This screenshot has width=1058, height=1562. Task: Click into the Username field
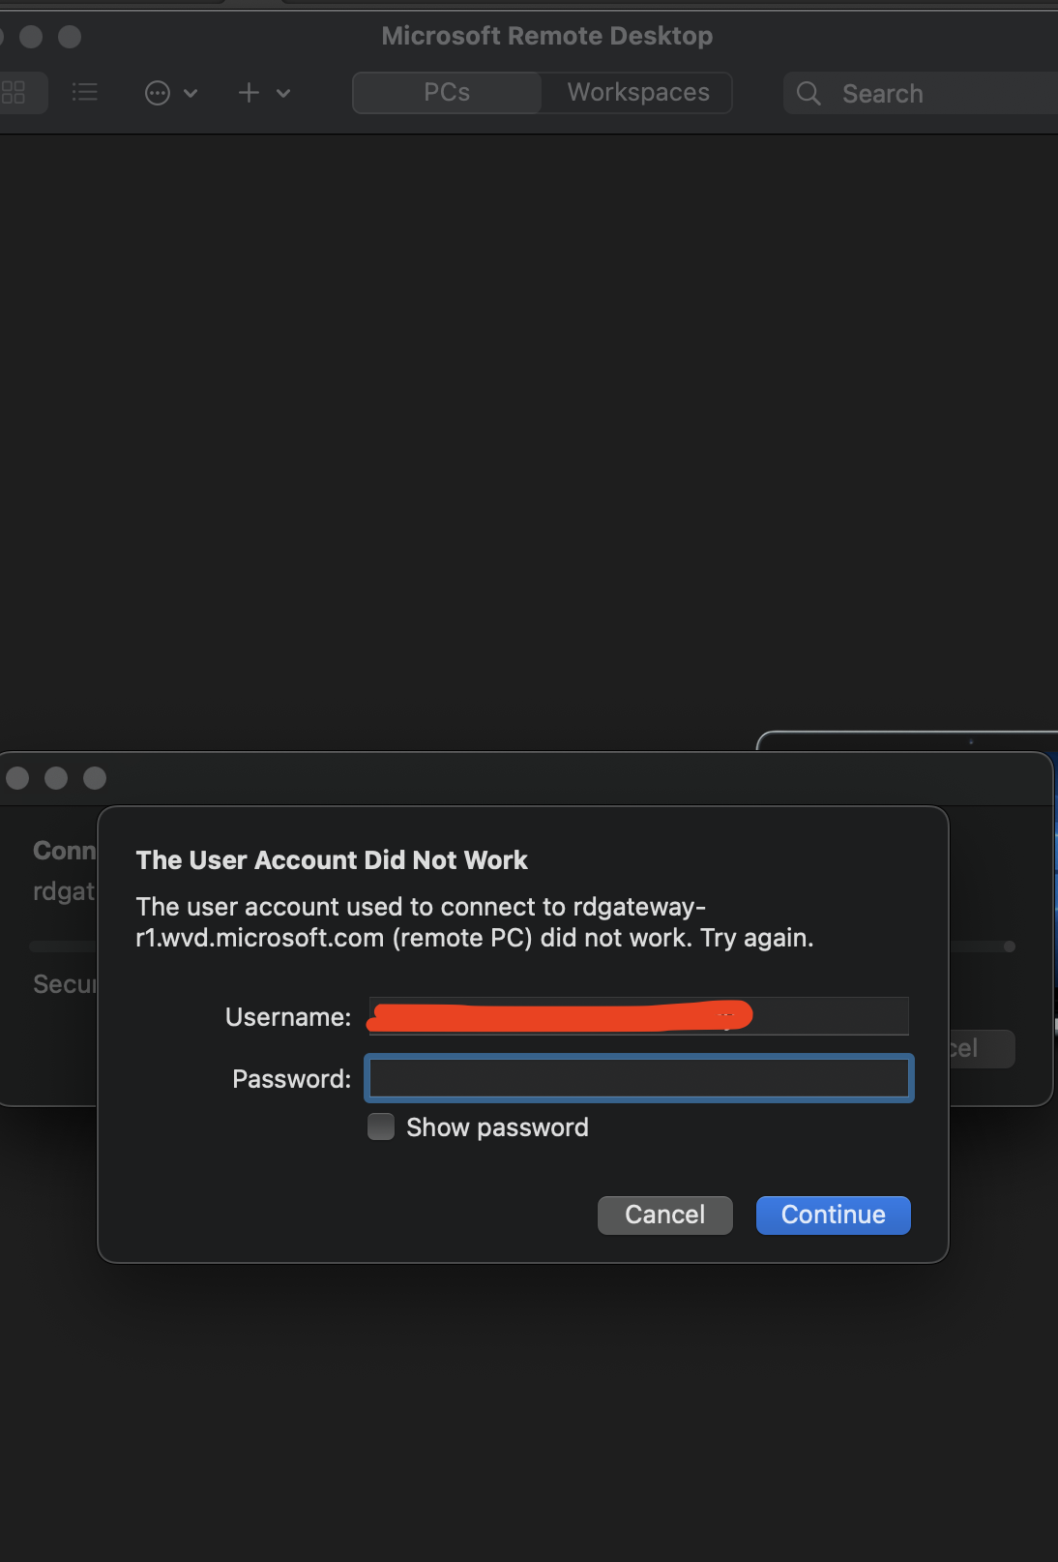(638, 1016)
